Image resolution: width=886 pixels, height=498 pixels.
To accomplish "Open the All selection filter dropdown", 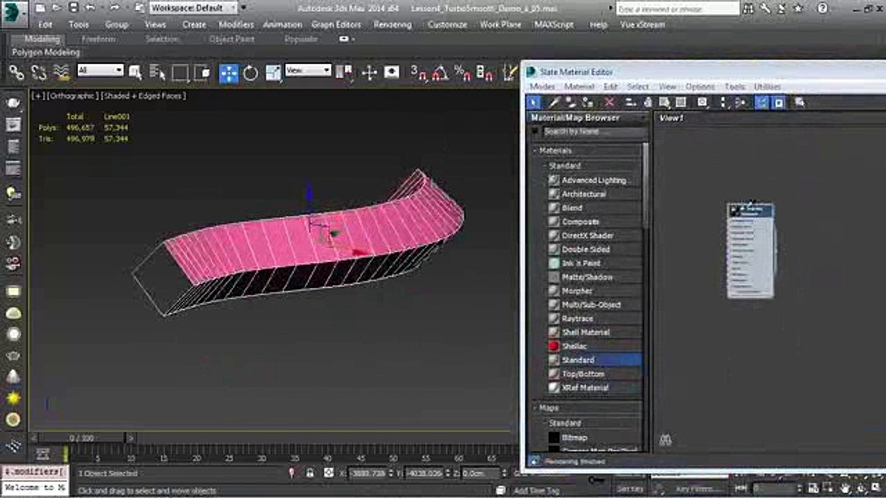I will [x=100, y=70].
